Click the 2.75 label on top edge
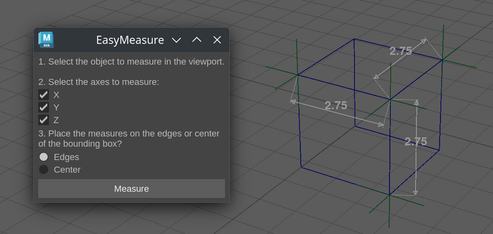Screen dimensions: 493x234 [401, 51]
